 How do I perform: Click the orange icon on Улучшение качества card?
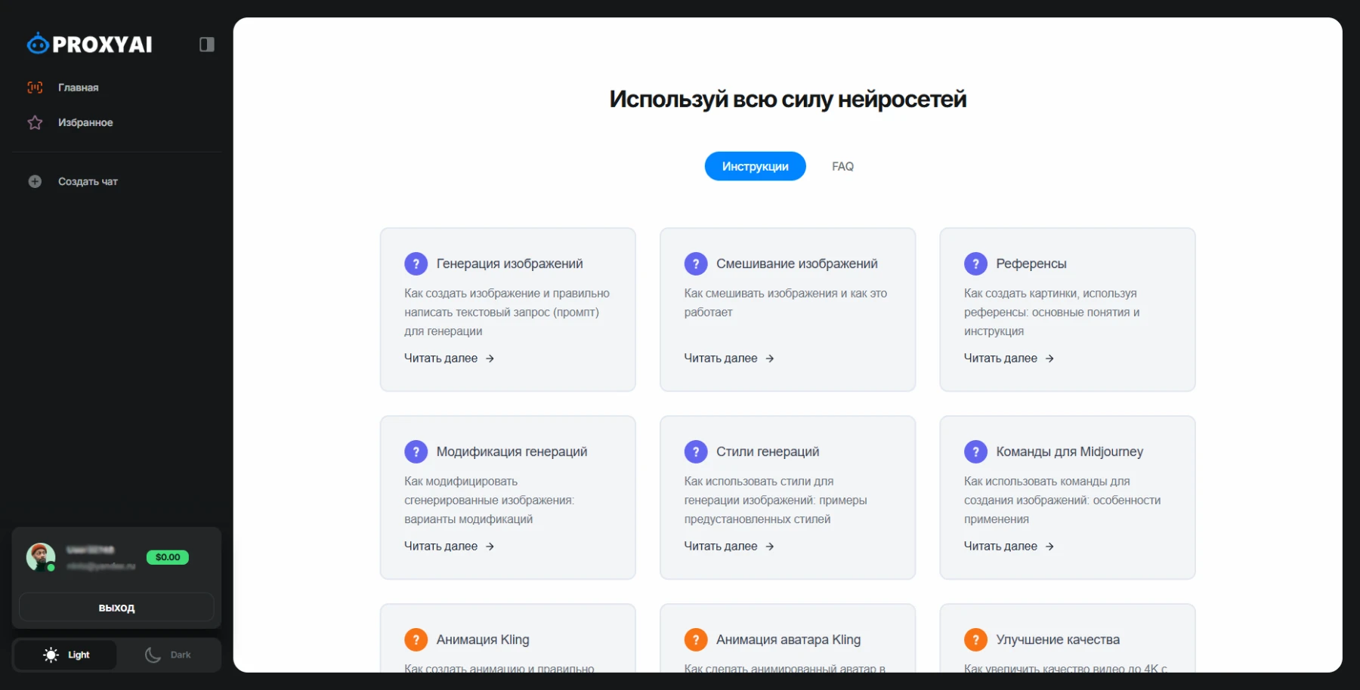point(975,639)
